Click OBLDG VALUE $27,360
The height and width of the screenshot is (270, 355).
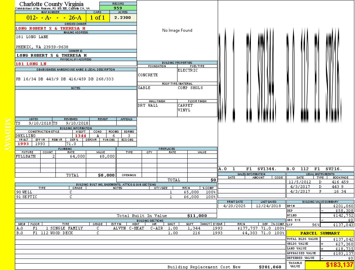point(345,244)
